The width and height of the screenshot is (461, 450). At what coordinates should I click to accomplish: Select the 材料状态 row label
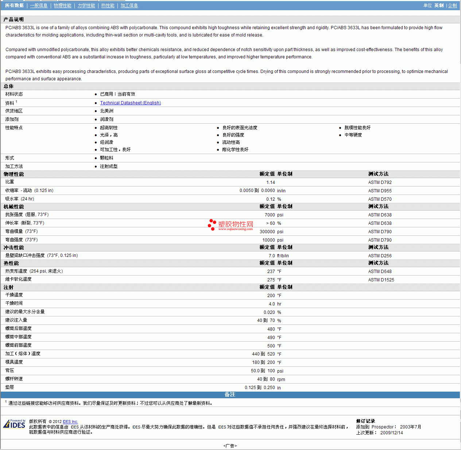[x=14, y=94]
